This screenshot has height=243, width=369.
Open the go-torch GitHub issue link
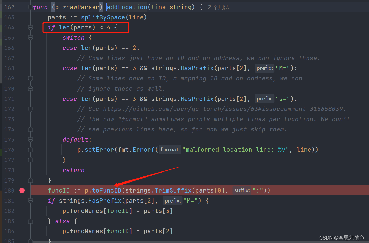(x=223, y=109)
